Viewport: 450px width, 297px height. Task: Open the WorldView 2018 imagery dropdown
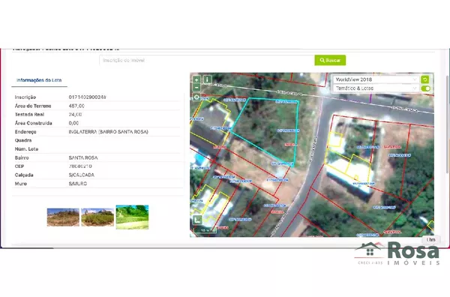click(x=376, y=79)
